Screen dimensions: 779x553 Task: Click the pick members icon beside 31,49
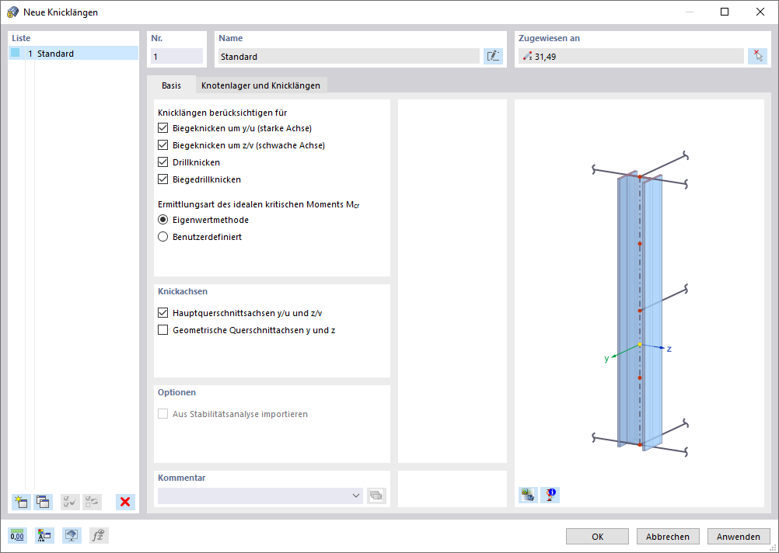coord(758,57)
